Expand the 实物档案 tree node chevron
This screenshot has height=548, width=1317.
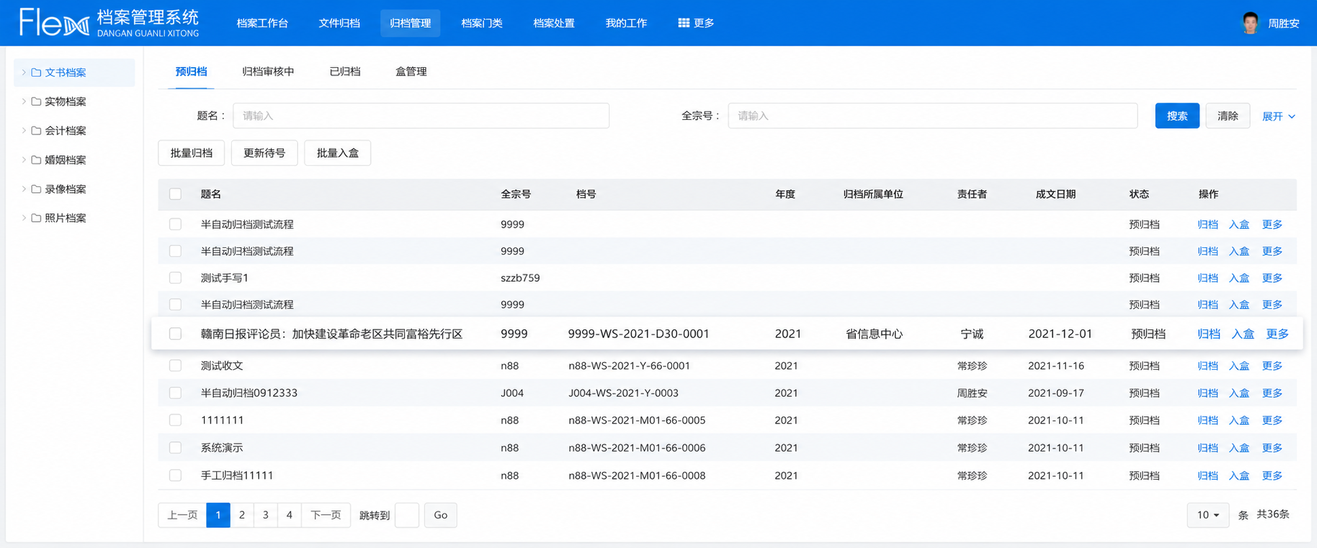tap(24, 102)
